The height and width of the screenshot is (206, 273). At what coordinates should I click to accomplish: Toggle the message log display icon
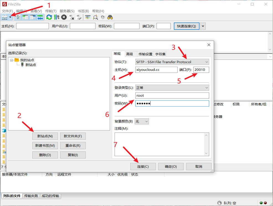pyautogui.click(x=18, y=17)
